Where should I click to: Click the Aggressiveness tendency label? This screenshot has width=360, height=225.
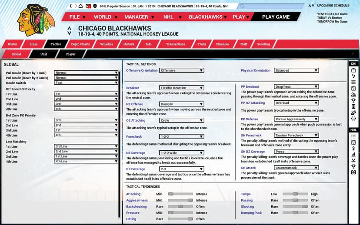[x=137, y=200]
